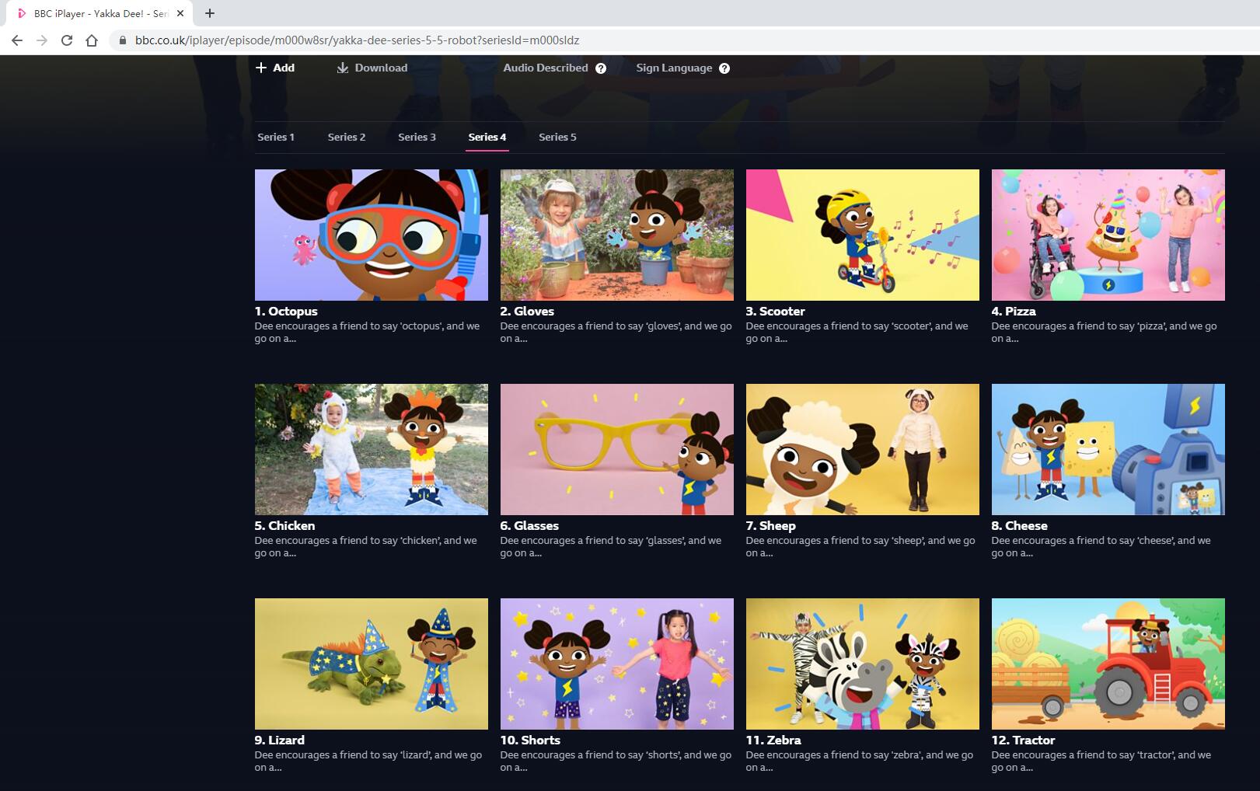Click the address bar URL field

[x=684, y=40]
